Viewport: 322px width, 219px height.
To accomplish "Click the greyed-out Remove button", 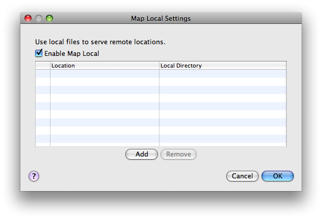I will pos(178,154).
